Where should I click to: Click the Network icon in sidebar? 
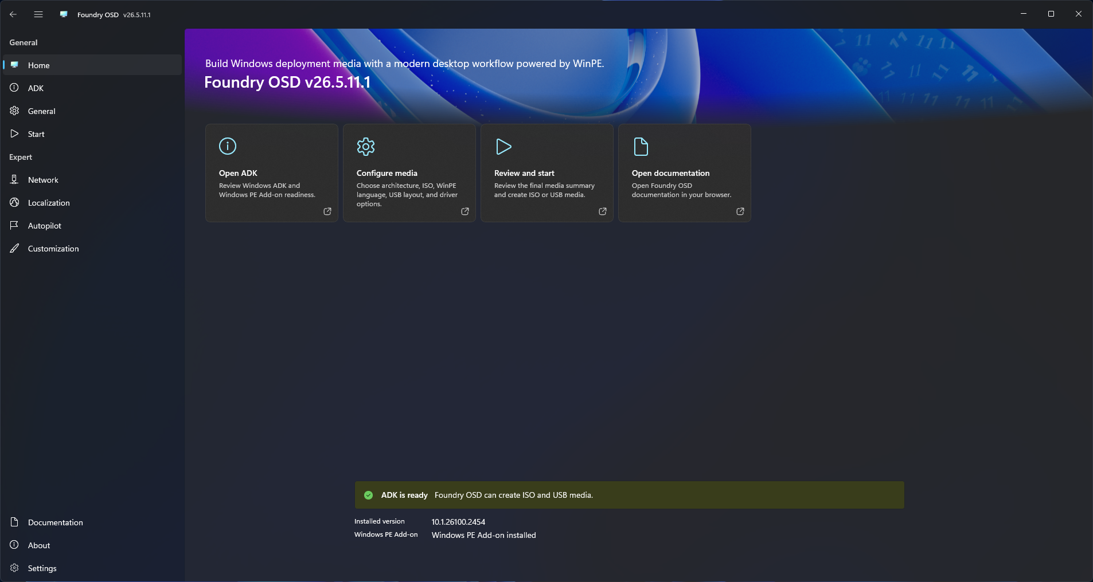pyautogui.click(x=14, y=179)
